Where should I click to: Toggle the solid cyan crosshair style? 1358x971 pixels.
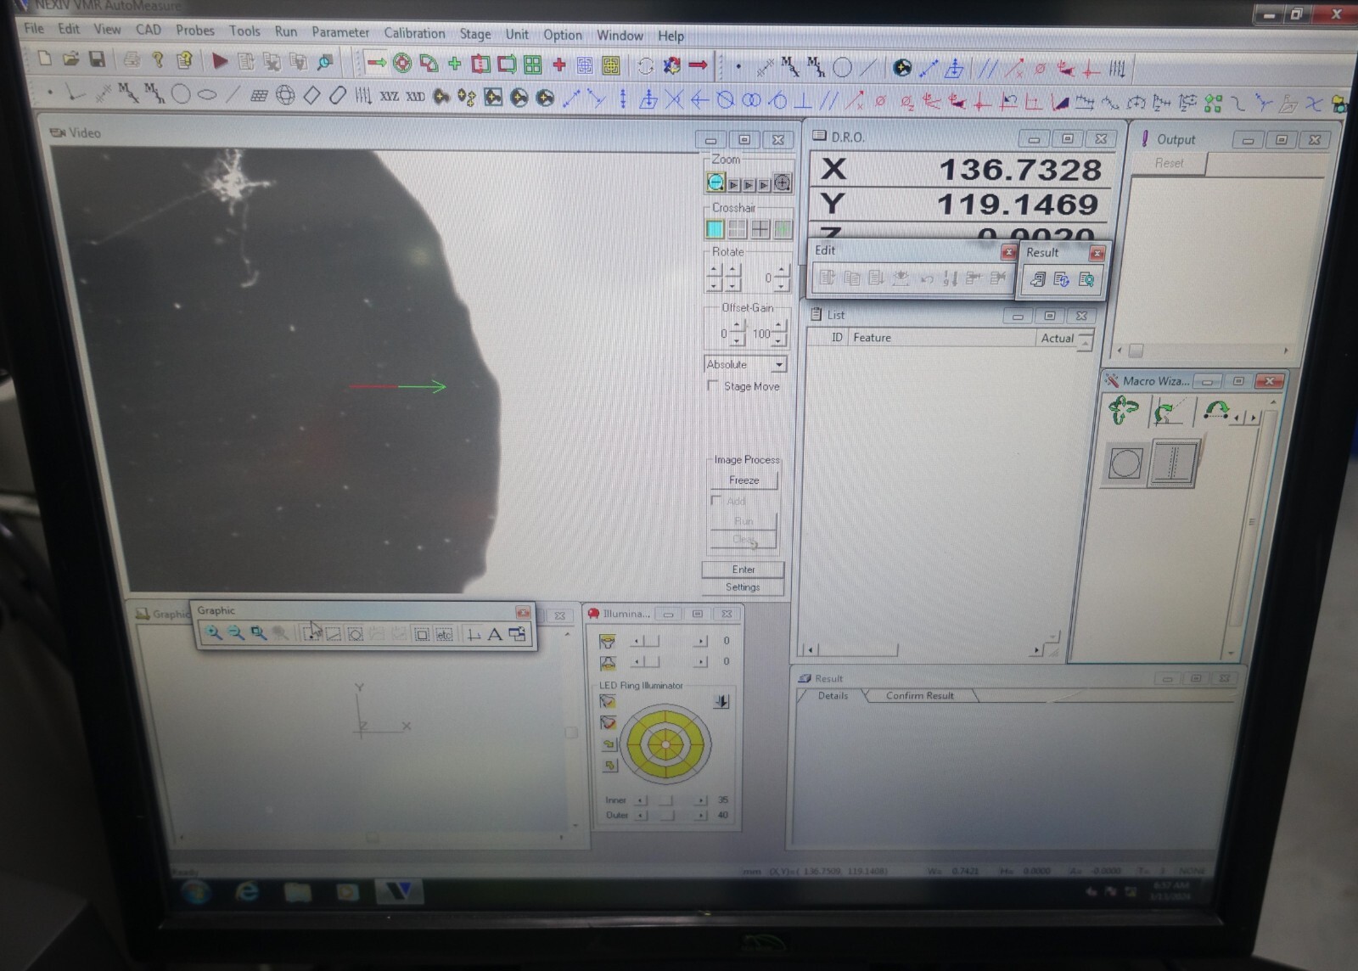[715, 228]
